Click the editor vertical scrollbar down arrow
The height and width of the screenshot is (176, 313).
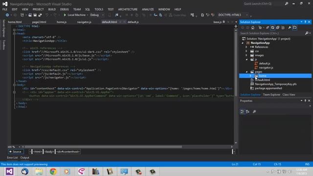[x=236, y=143]
